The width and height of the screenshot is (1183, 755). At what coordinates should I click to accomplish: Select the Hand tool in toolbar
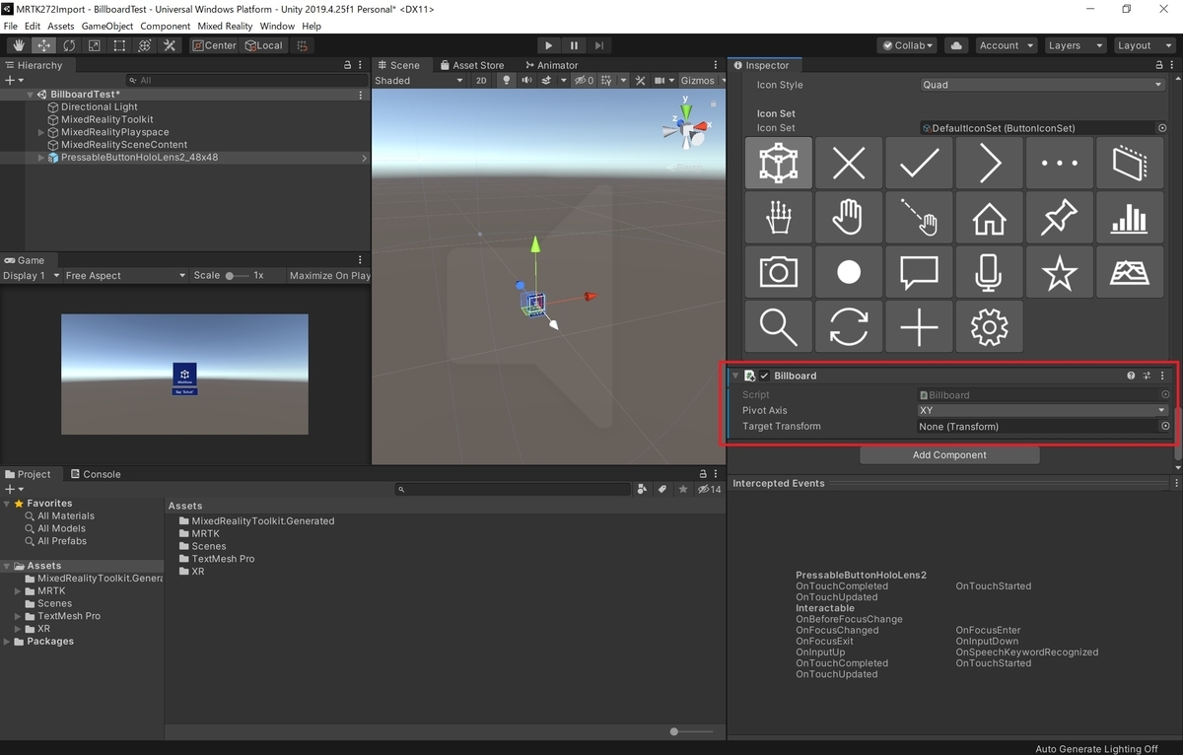point(19,45)
